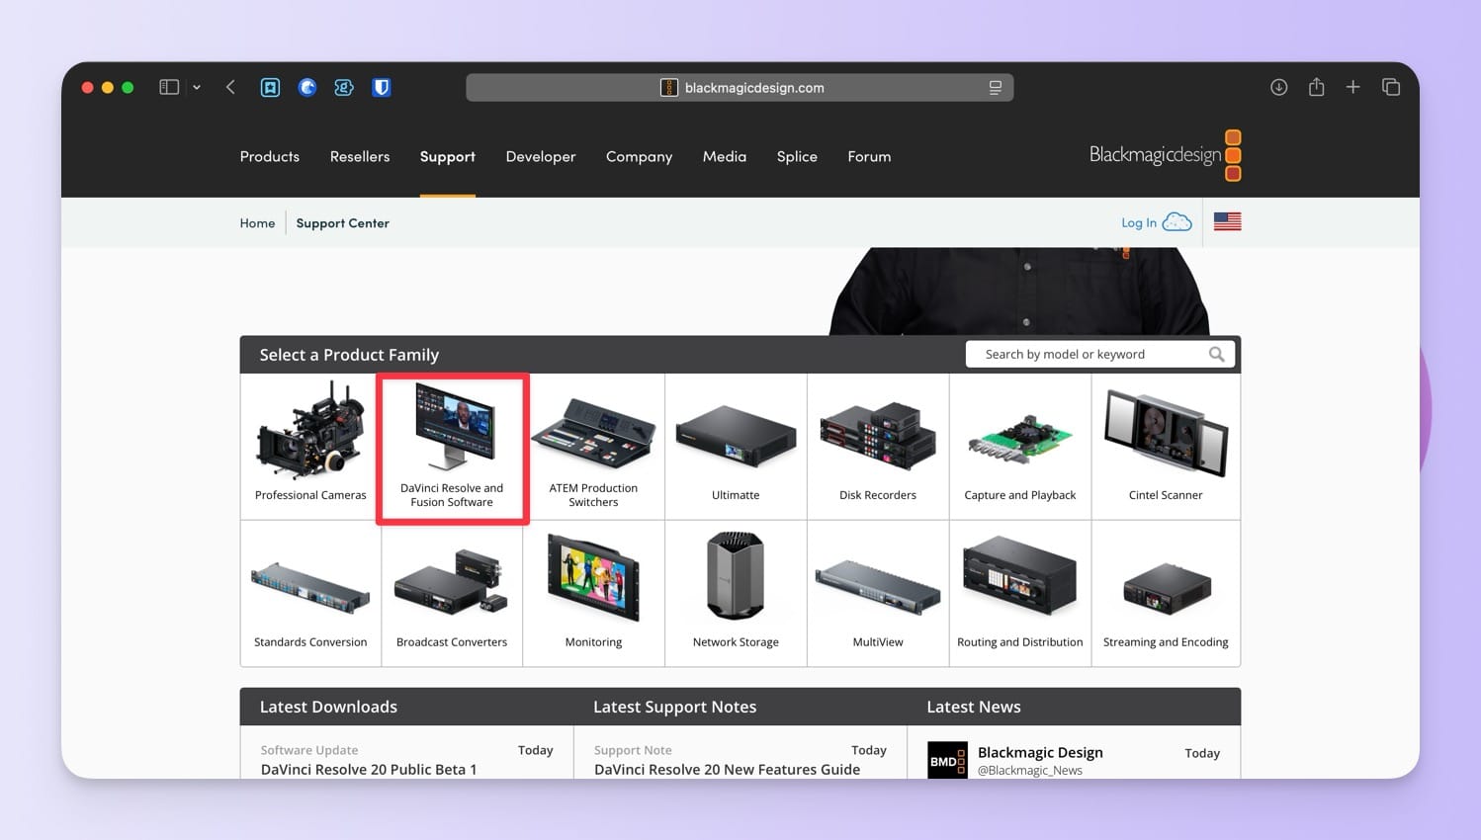The width and height of the screenshot is (1481, 840).
Task: Click the first blue extension icon in toolbar
Action: pyautogui.click(x=270, y=87)
